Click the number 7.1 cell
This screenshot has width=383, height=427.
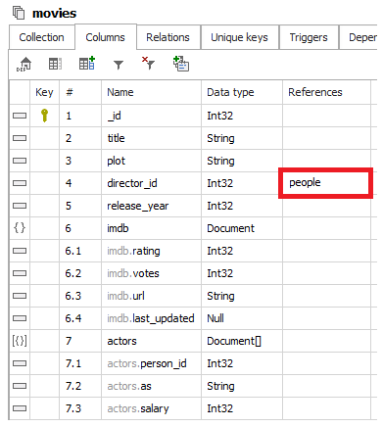(80, 363)
